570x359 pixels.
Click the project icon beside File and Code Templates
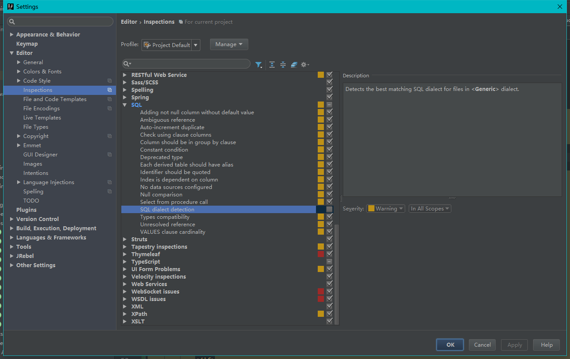(x=109, y=99)
